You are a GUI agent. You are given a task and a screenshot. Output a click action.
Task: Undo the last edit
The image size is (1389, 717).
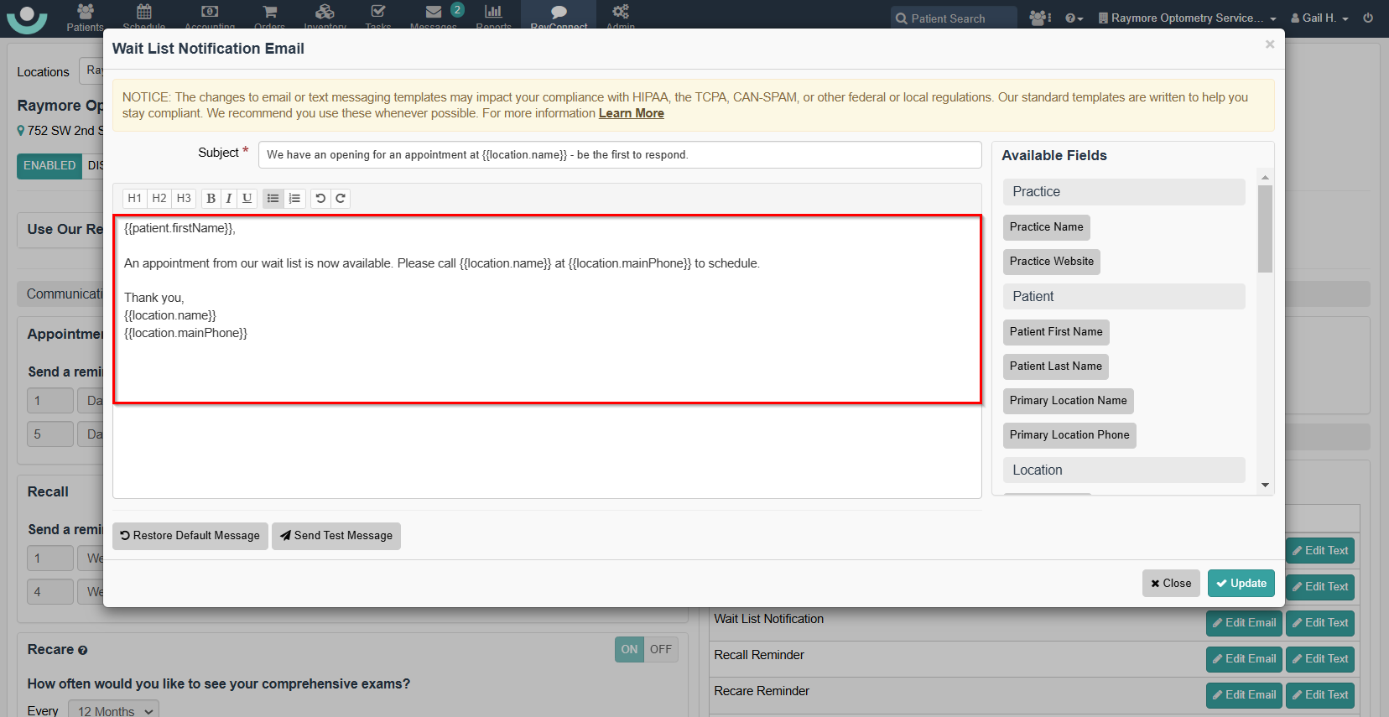click(x=320, y=199)
